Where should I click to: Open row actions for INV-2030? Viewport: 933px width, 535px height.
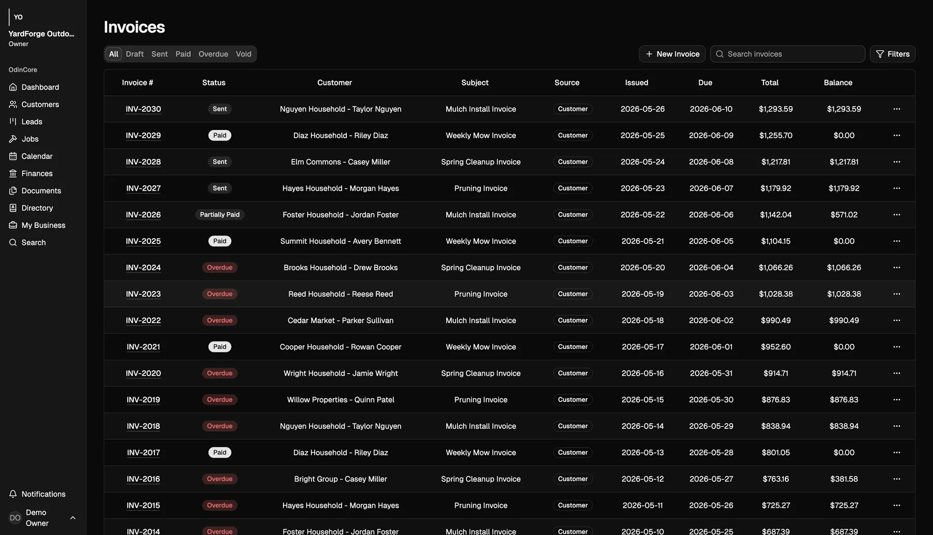click(x=897, y=109)
